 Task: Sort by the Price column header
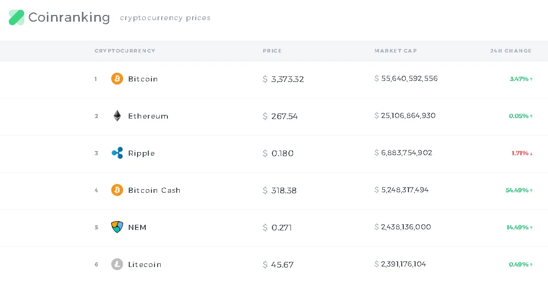tap(272, 51)
